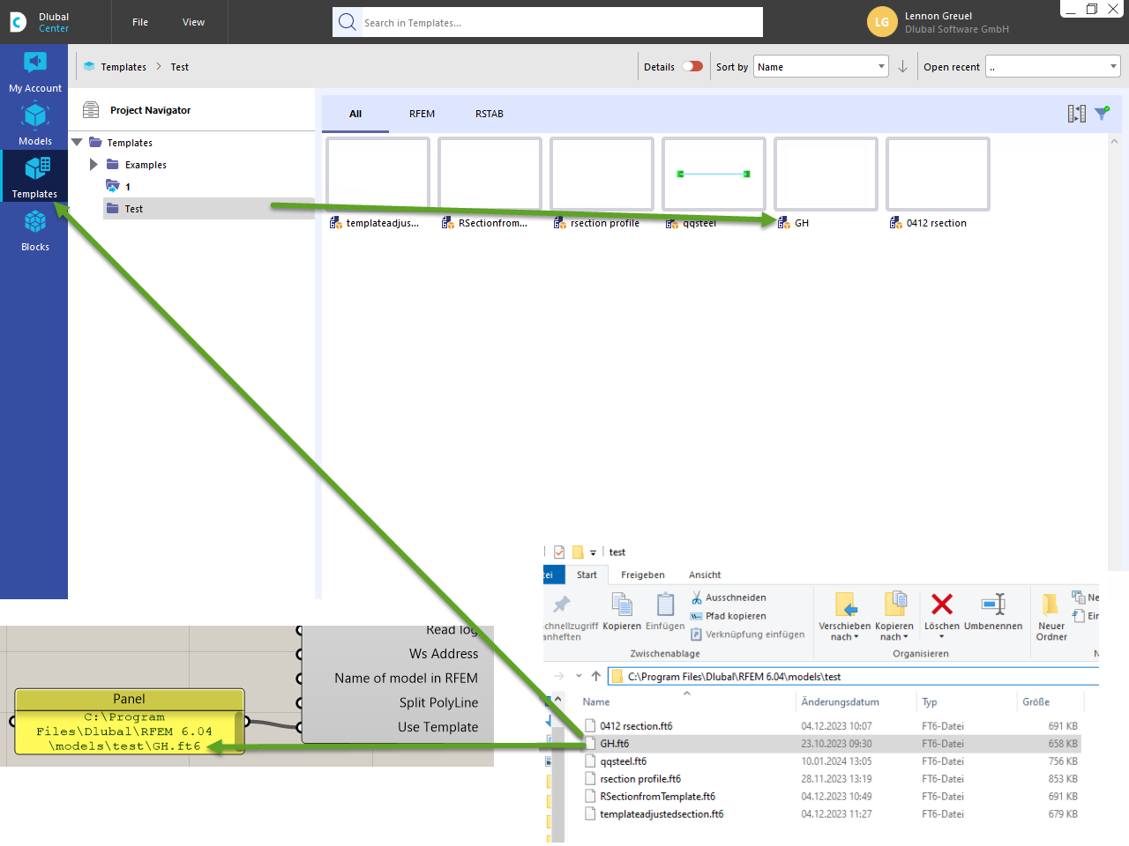Click the Dlubal Center logo icon
Viewport: 1129px width, 846px height.
[x=18, y=21]
